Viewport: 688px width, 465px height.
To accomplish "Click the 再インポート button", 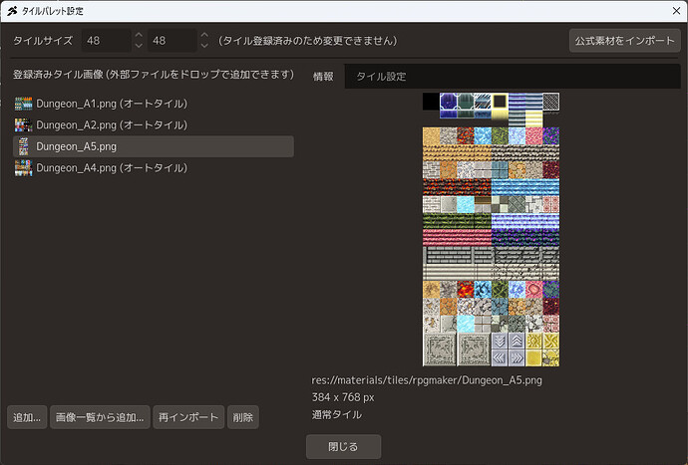I will click(x=188, y=417).
